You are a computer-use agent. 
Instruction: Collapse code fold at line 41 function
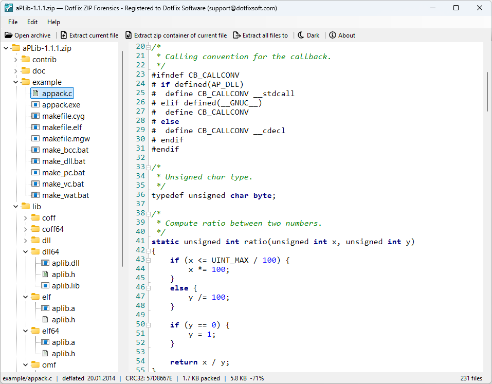coord(149,251)
